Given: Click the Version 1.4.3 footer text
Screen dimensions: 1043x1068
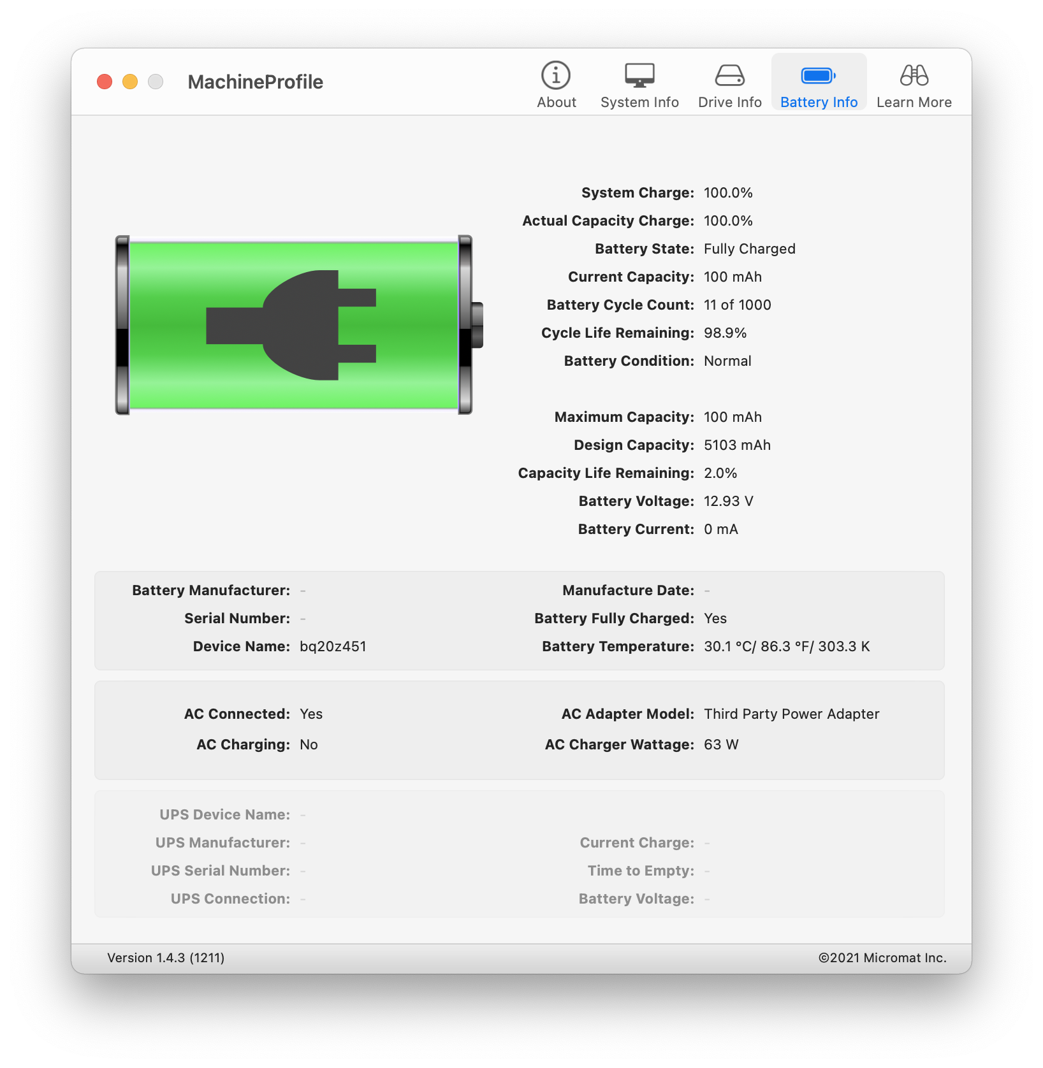Looking at the screenshot, I should point(166,958).
